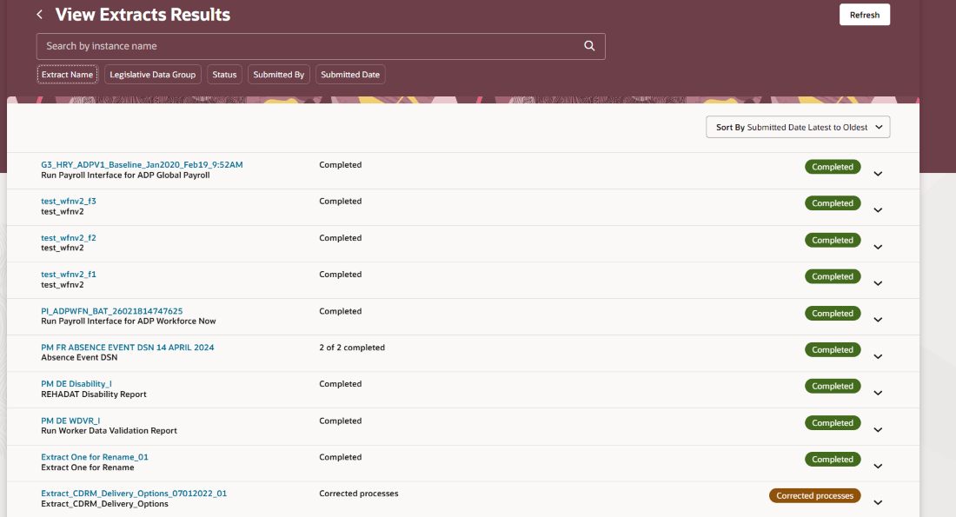Image resolution: width=956 pixels, height=517 pixels.
Task: Expand the test_wfnv2_f3 result row
Action: (x=878, y=209)
